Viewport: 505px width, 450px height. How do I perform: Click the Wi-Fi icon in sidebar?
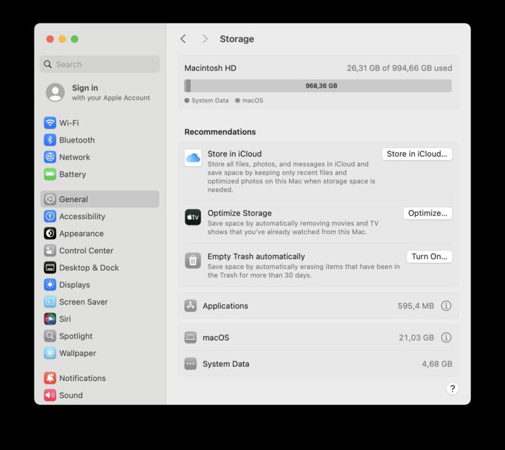(x=50, y=123)
